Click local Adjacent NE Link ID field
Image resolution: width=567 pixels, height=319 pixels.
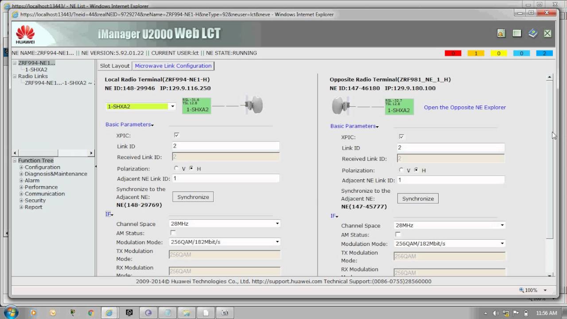point(225,178)
